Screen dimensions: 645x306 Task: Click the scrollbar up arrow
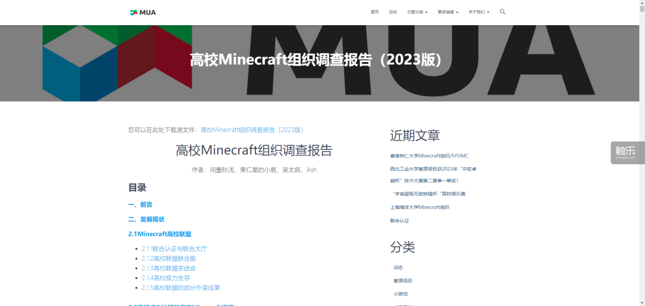641,2
